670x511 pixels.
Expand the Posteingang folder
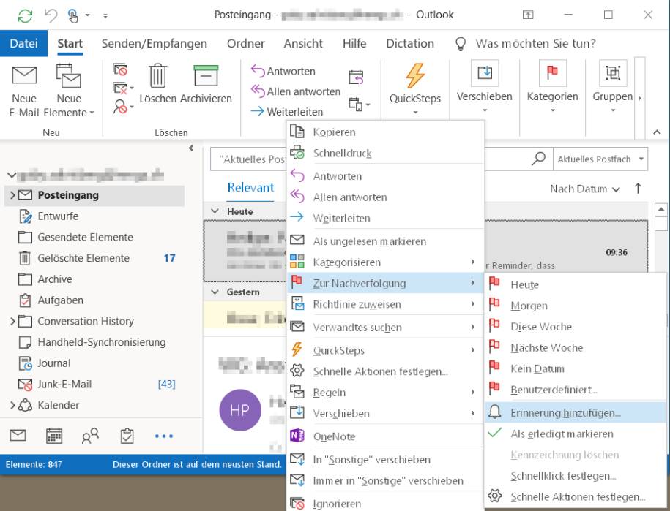tap(12, 195)
